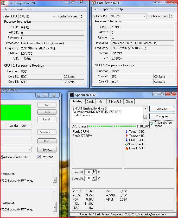Image resolution: width=178 pixels, height=218 pixels.
Task: Click the Speed01 value field
Action: [88, 172]
